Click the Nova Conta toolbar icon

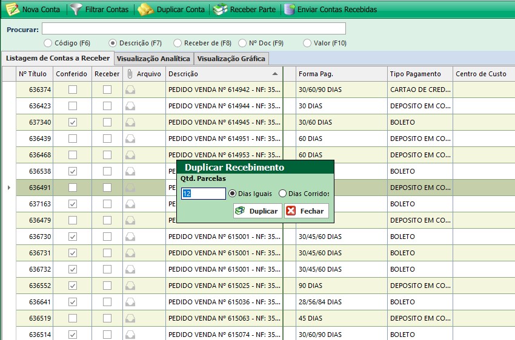pos(12,9)
